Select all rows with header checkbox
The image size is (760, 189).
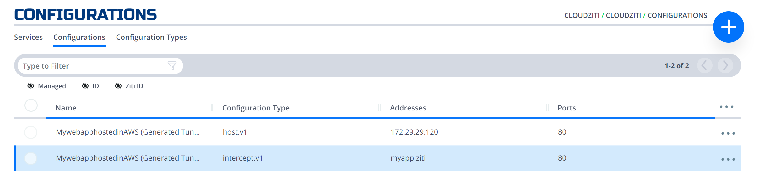(x=31, y=105)
